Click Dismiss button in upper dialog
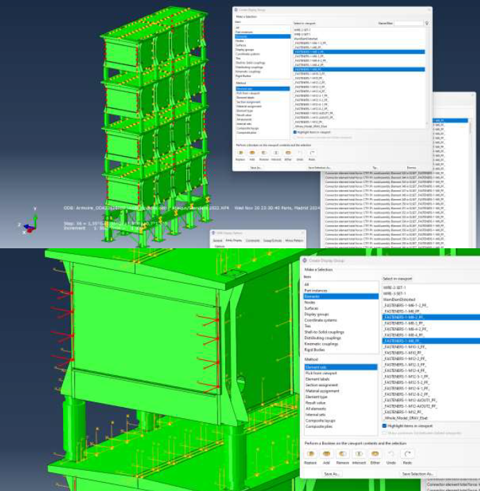 [x=411, y=168]
